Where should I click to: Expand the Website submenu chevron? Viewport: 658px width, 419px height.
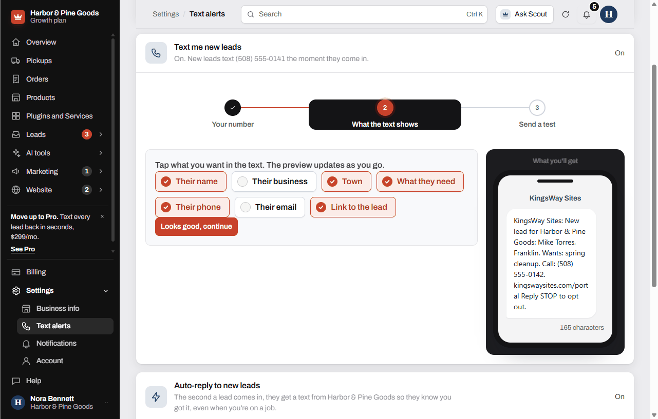pyautogui.click(x=101, y=190)
